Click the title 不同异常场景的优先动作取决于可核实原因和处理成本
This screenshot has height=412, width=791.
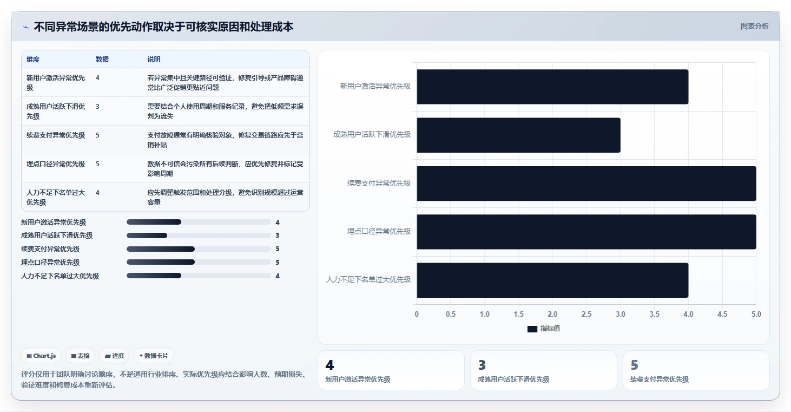(x=163, y=27)
